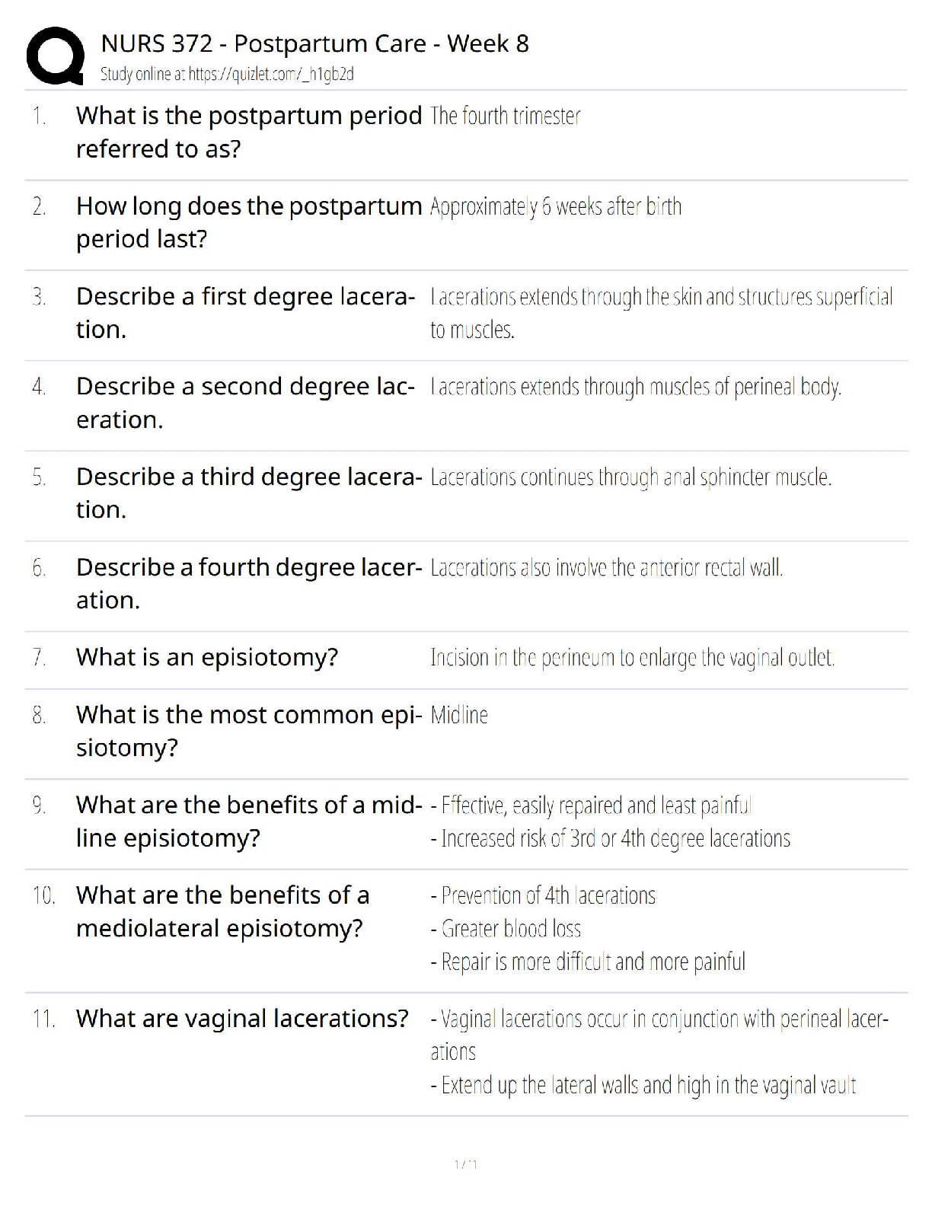Click the second degree laceration answer text
The width and height of the screenshot is (932, 1206).
[x=636, y=387]
